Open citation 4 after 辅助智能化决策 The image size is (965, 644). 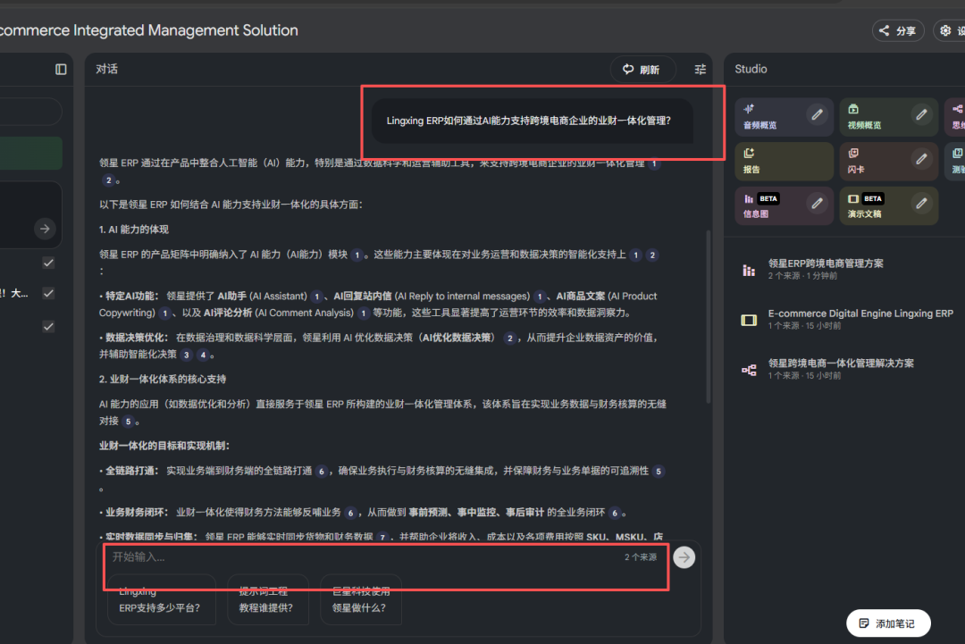pos(203,355)
